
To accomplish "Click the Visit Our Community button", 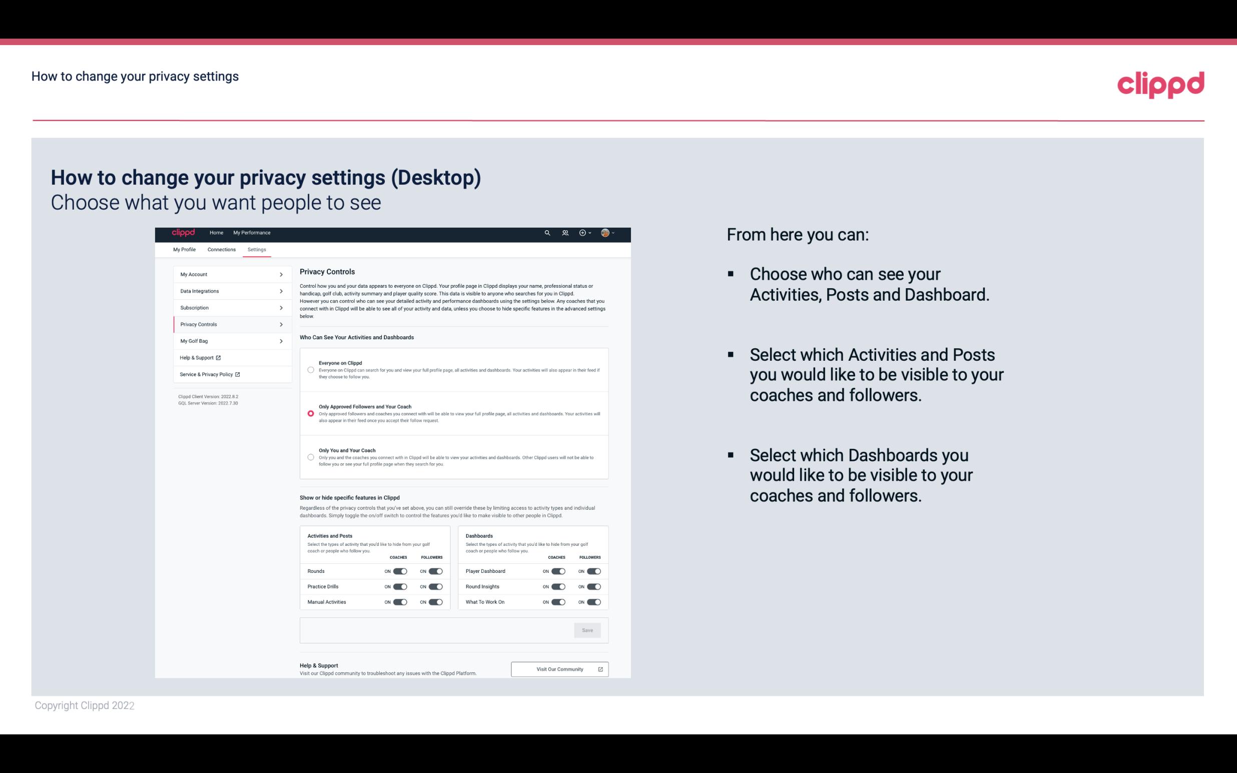I will [558, 669].
